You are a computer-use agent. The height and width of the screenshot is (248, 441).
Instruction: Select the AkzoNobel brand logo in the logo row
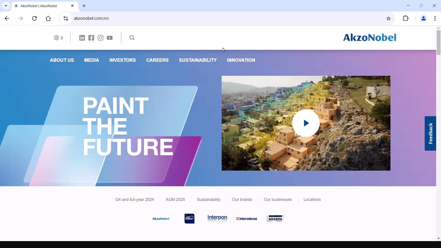tap(161, 219)
